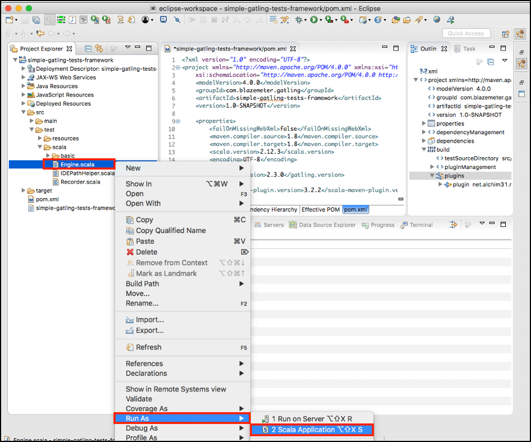Click the Search flashlight toolbar icon

pyautogui.click(x=419, y=20)
